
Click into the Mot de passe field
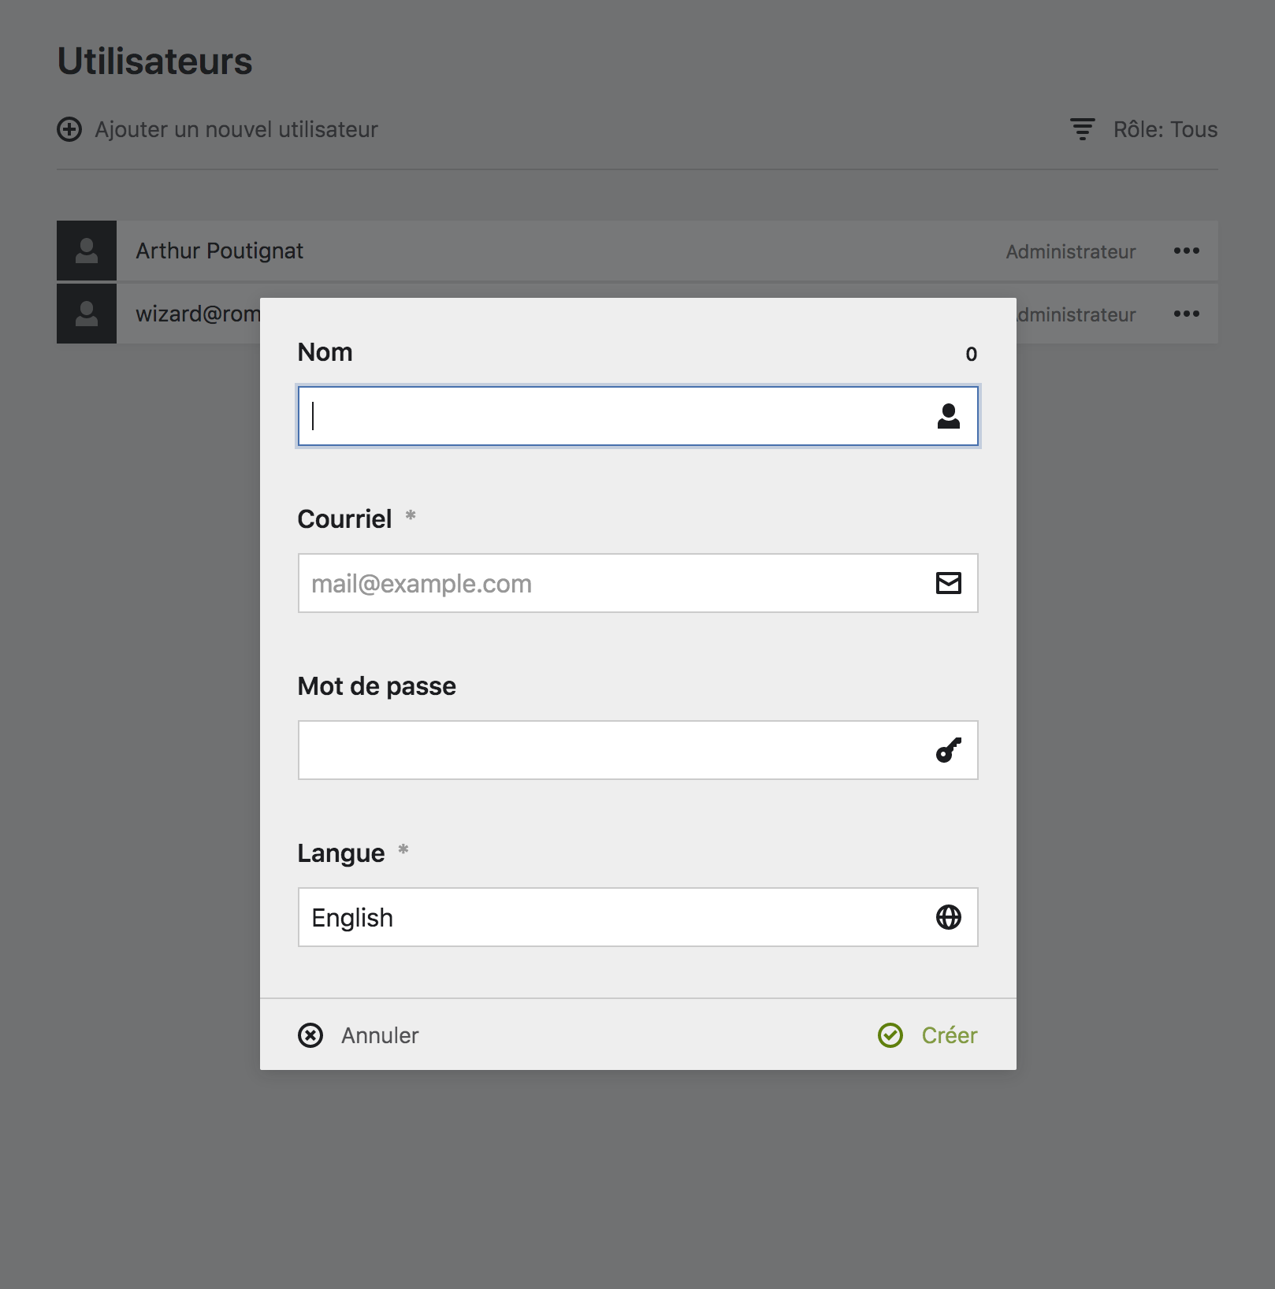tap(615, 750)
